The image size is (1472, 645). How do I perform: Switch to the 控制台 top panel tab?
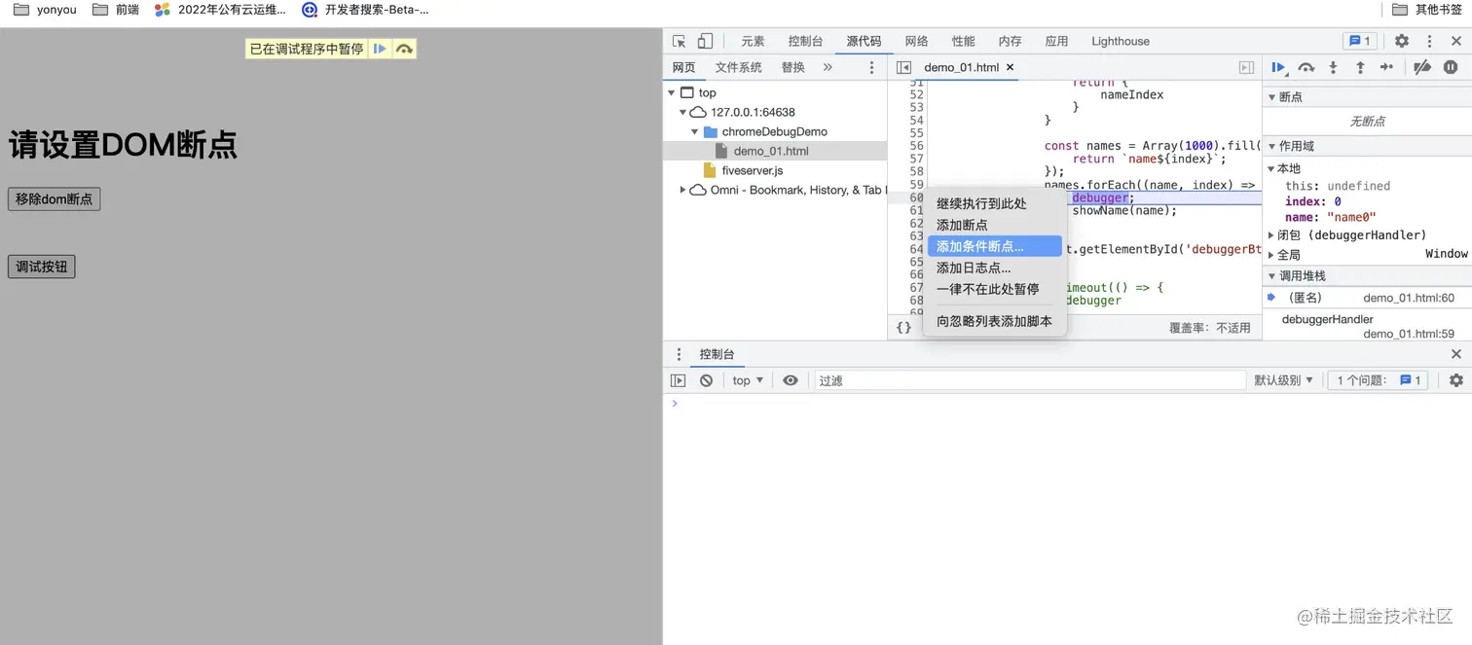(x=805, y=41)
